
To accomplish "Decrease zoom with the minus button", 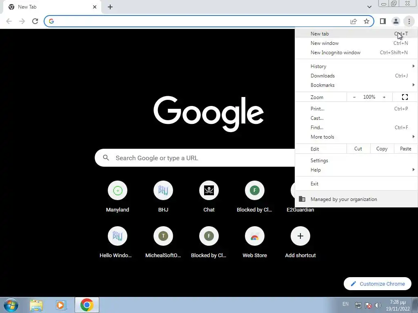I will point(354,97).
